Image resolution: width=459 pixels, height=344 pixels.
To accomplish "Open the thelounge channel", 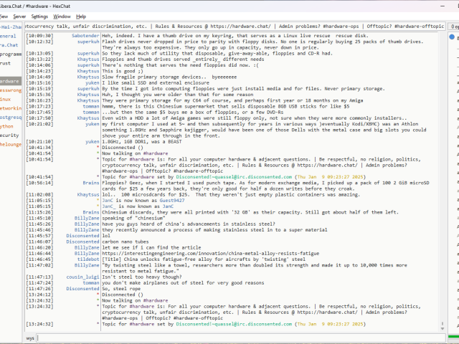I will coord(10,144).
